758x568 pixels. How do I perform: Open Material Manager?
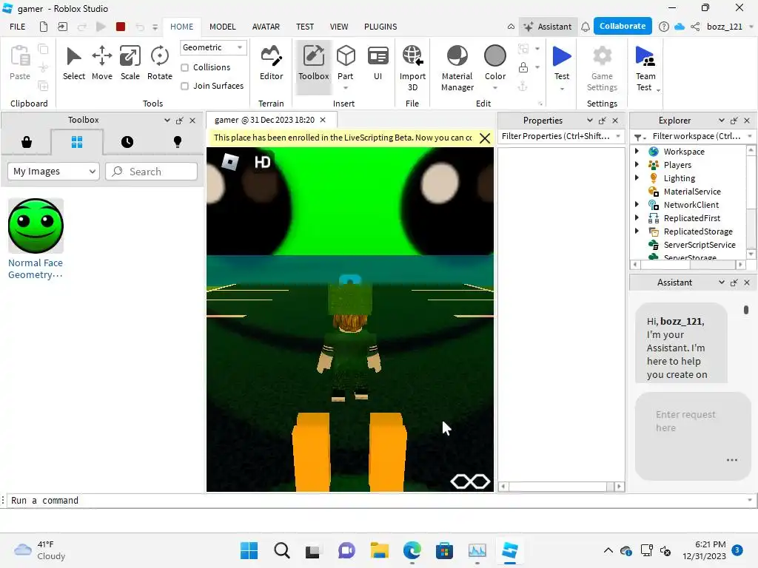pyautogui.click(x=457, y=68)
